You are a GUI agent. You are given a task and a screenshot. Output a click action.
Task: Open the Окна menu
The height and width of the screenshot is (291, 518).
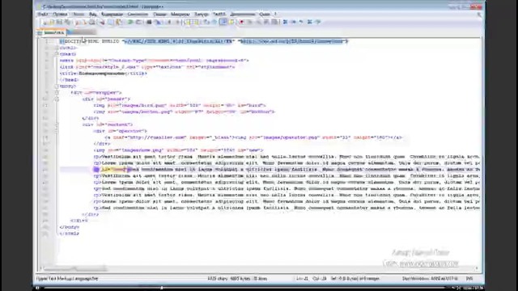pos(265,15)
